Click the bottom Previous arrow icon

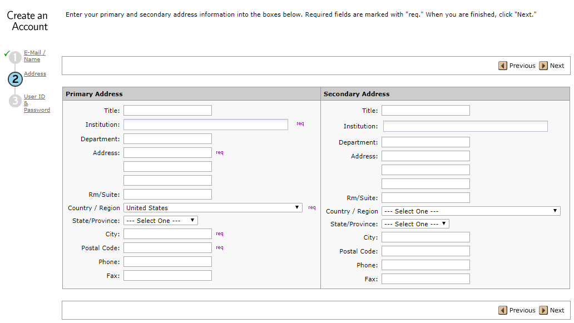[x=503, y=310]
